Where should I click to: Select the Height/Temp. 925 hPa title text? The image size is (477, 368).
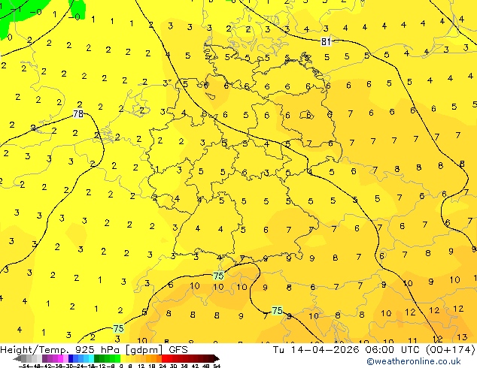click(59, 350)
